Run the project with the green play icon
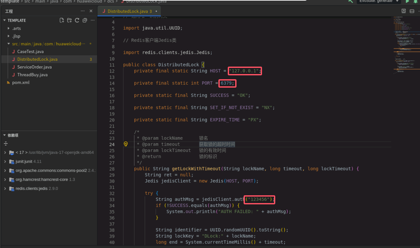The height and width of the screenshot is (248, 420). click(408, 1)
